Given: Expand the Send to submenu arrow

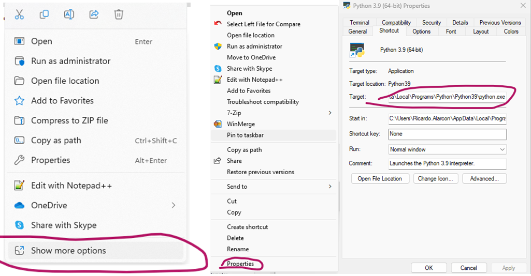Looking at the screenshot, I should [330, 187].
